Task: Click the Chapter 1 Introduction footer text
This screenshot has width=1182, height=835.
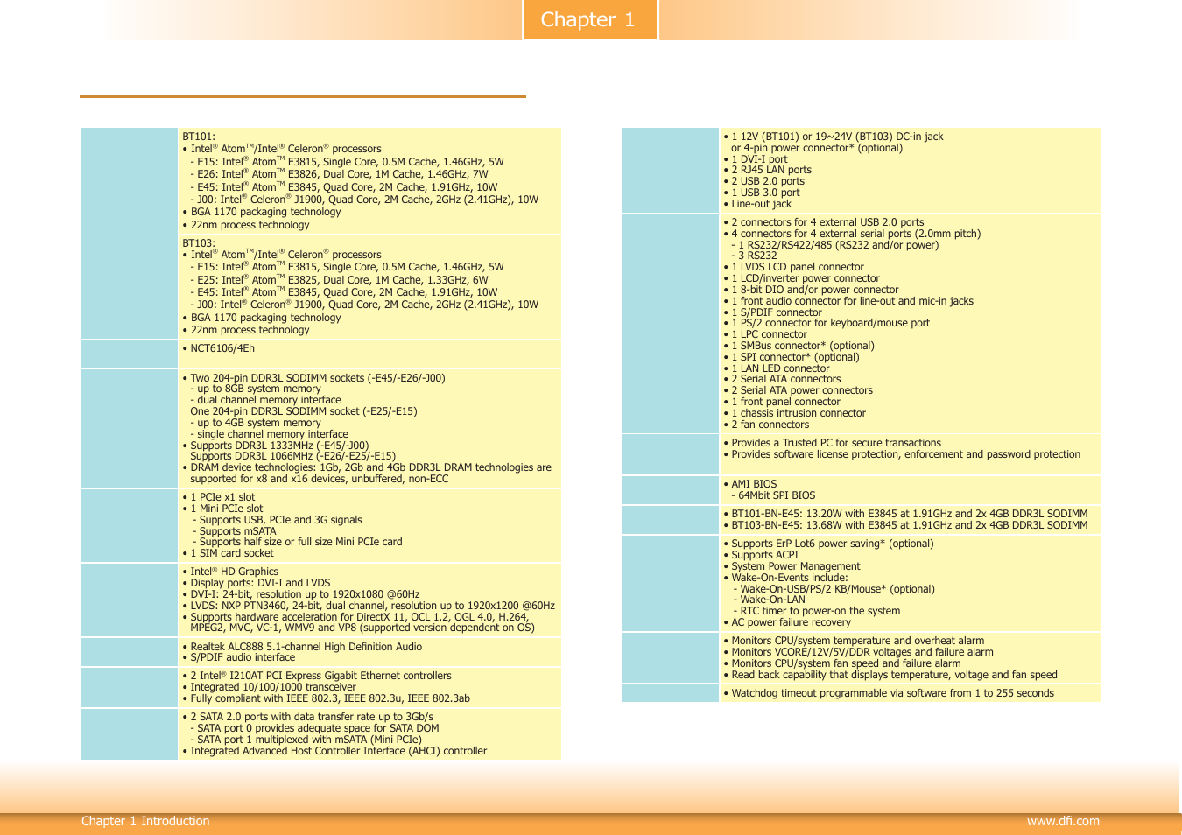Action: [x=145, y=821]
